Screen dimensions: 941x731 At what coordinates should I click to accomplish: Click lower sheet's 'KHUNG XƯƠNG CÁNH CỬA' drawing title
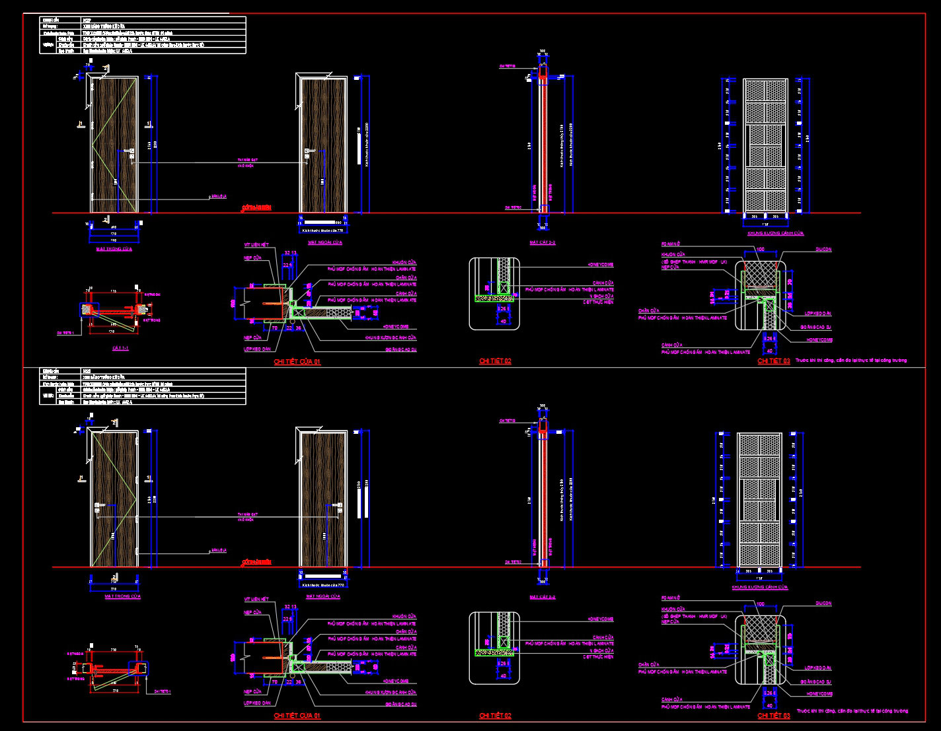point(760,587)
